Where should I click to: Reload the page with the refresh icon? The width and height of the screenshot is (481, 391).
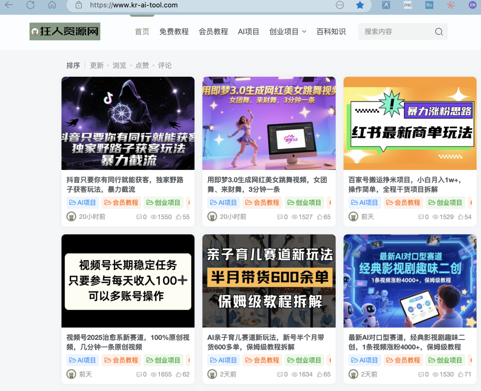31,5
